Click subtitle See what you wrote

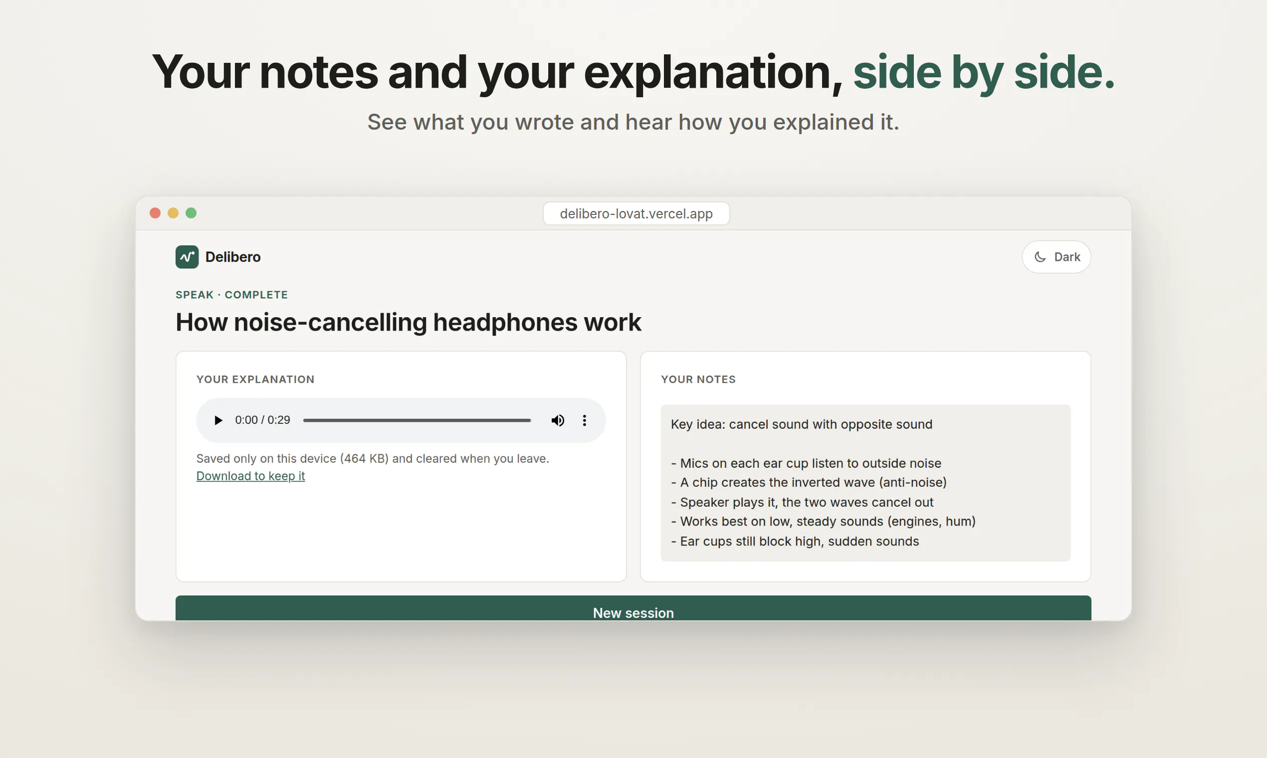[x=633, y=123]
